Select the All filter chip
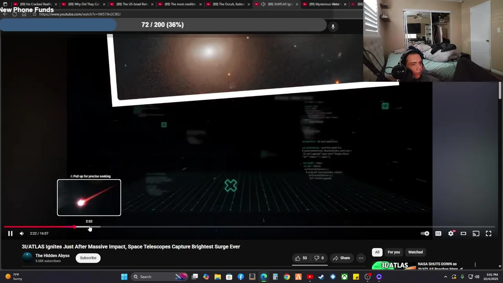Viewport: 503px width, 283px height. tap(377, 252)
